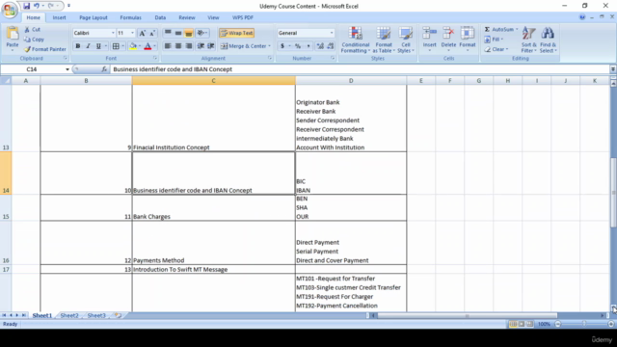617x347 pixels.
Task: Apply the Borders button
Action: [x=116, y=46]
